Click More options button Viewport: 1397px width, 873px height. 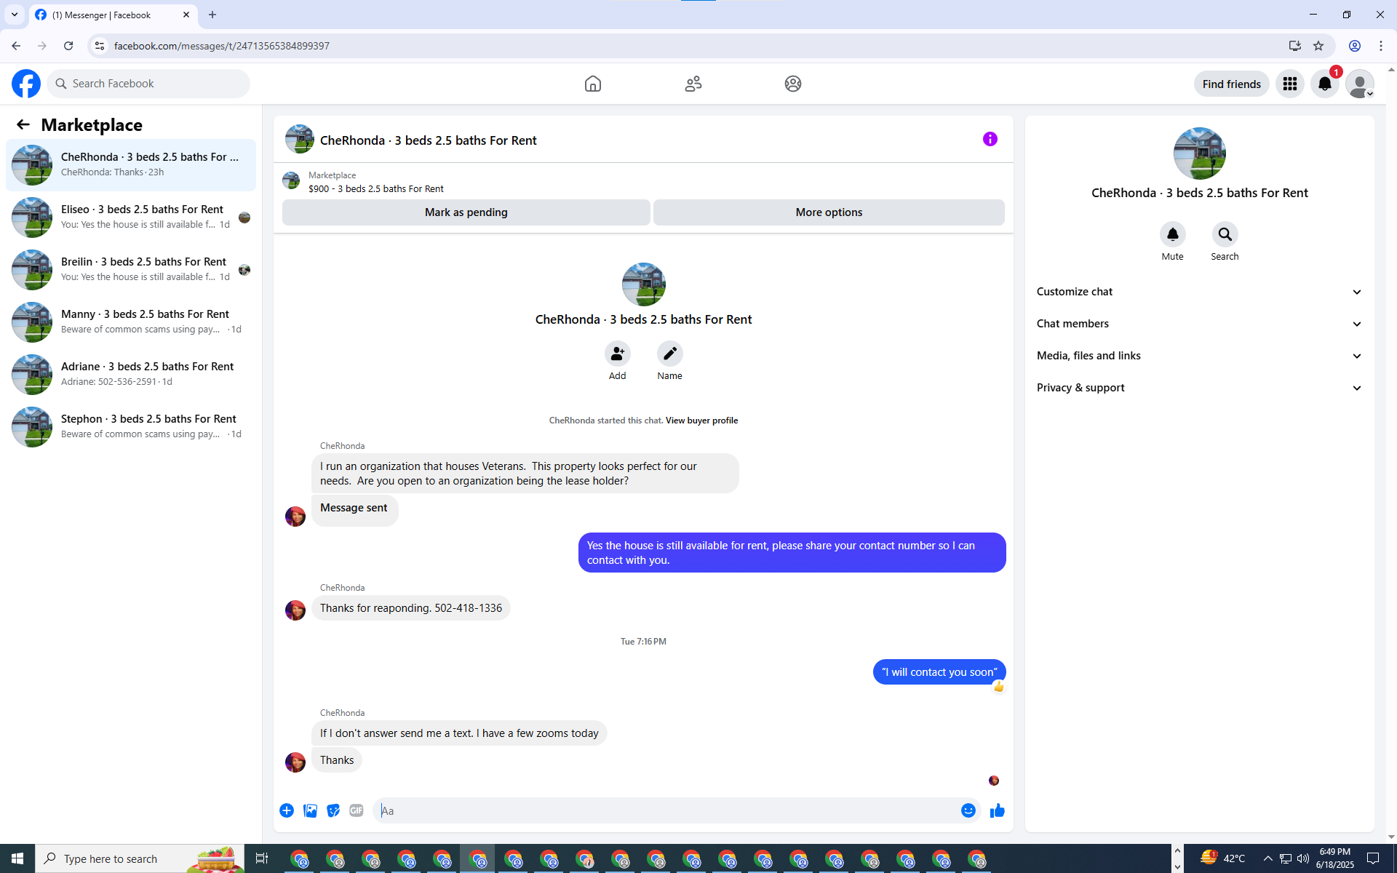[829, 212]
